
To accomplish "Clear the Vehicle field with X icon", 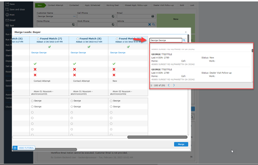I will click(149, 25).
